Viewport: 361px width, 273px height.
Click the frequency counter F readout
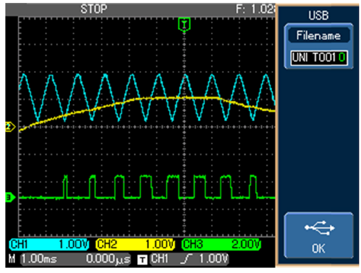(256, 9)
